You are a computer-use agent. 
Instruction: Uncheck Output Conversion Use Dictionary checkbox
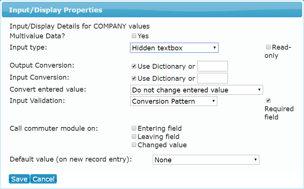[134, 66]
